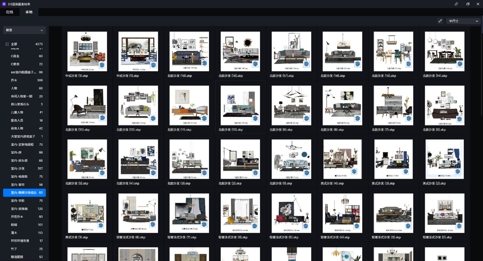The image size is (483, 261).
Task: Select the 乔木 category
Action: (x=24, y=80)
